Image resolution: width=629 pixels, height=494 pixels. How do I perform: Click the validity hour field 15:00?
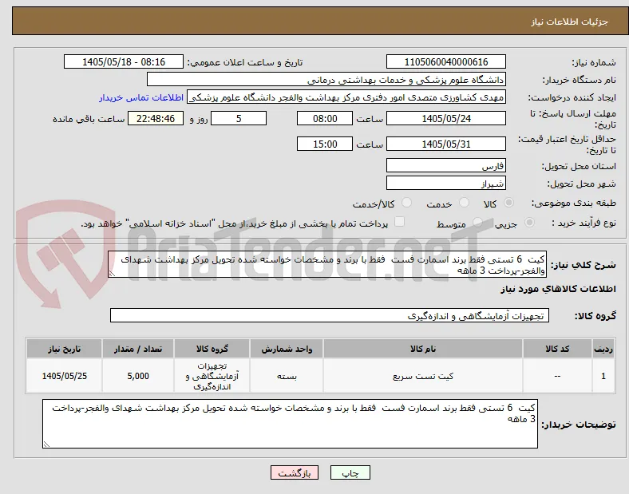pyautogui.click(x=325, y=144)
